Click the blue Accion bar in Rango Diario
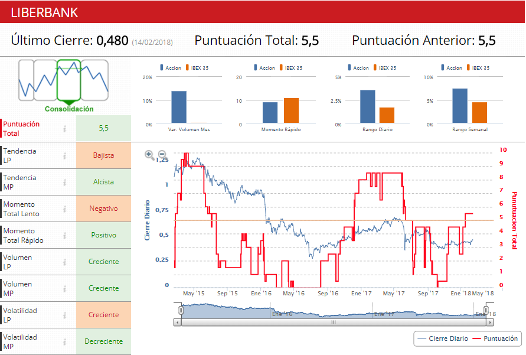The image size is (526, 355). (x=368, y=106)
